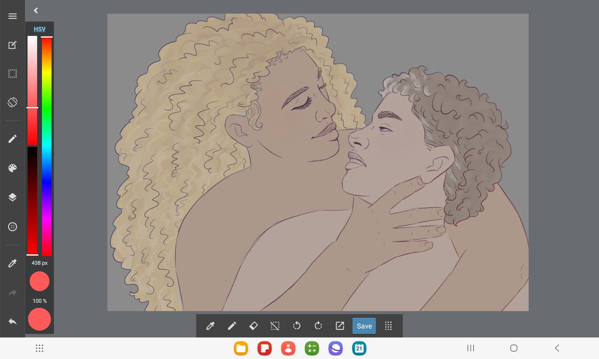Click the redo arrow in left sidebar
The width and height of the screenshot is (599, 359).
point(12,293)
